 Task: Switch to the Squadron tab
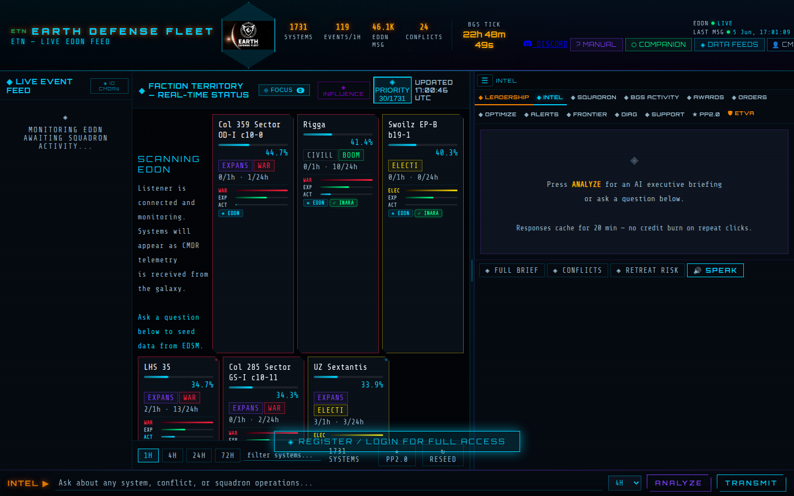pos(593,98)
